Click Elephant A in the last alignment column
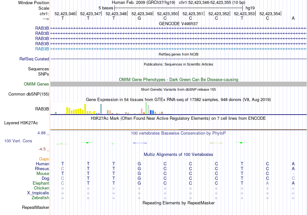The width and height of the screenshot is (307, 215). click(293, 183)
